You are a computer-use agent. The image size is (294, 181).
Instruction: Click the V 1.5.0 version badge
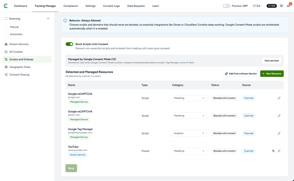point(257,6)
